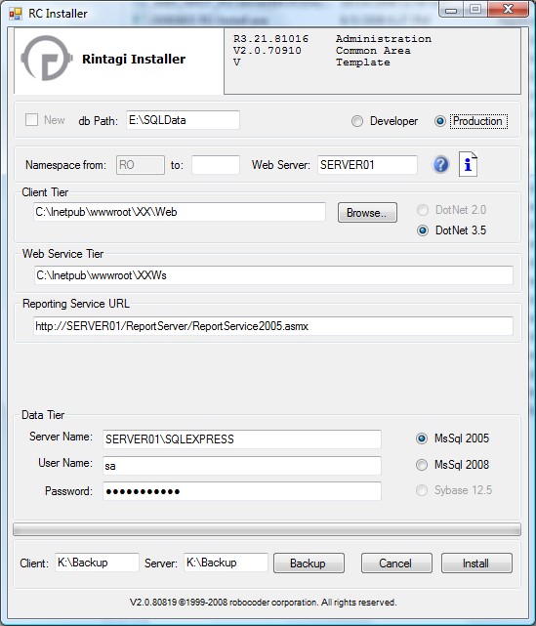Click the 'Reporting Service URL' group label
This screenshot has height=626, width=536.
click(76, 304)
